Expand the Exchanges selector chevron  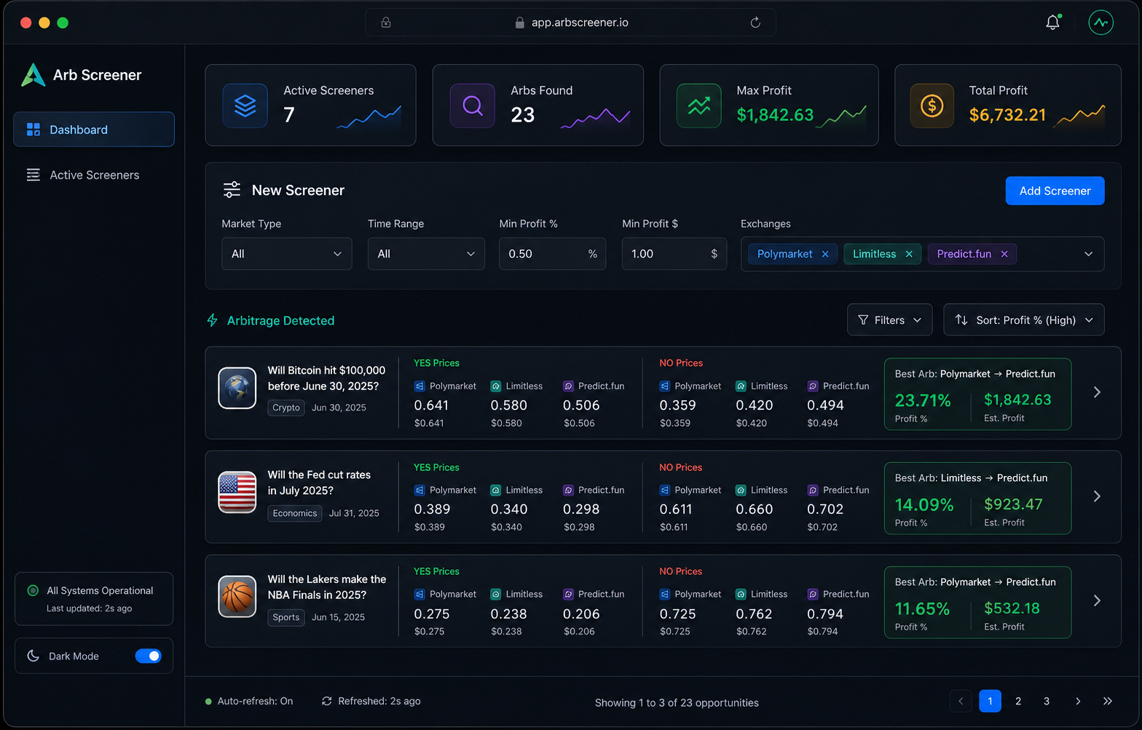tap(1088, 254)
